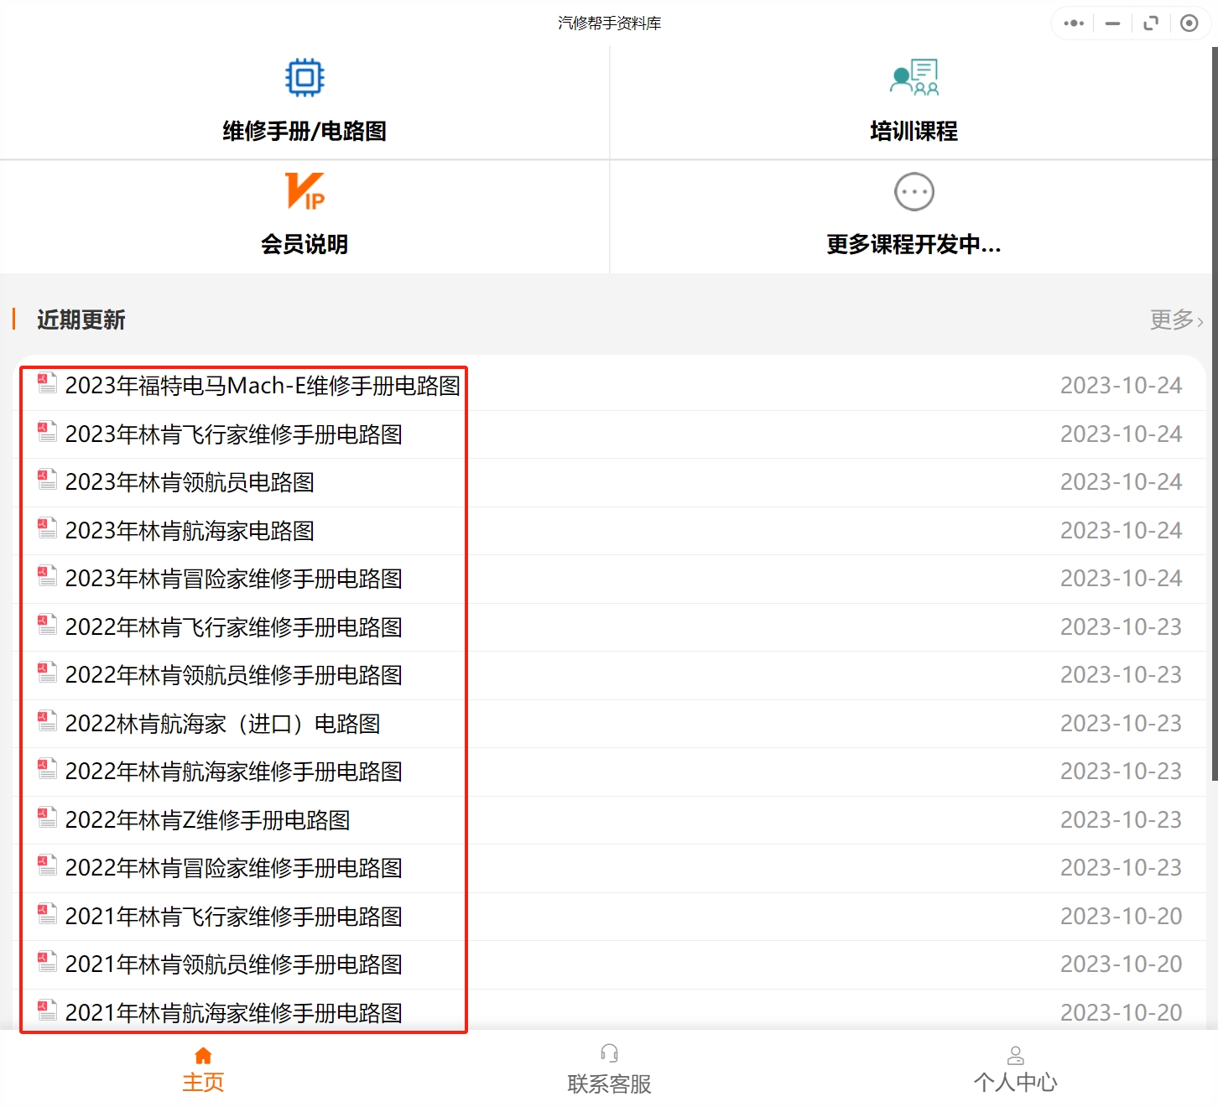
Task: Open 培训课程 via the training icon
Action: 913,76
